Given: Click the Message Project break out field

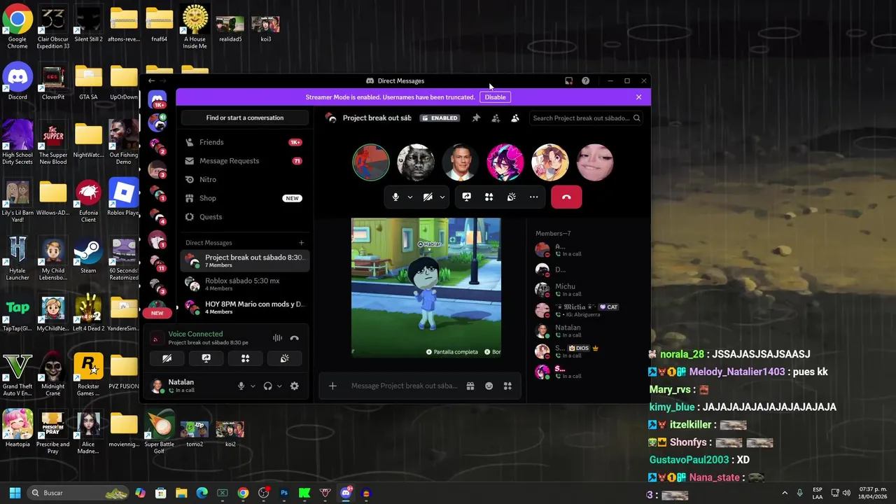Looking at the screenshot, I should click(x=404, y=386).
